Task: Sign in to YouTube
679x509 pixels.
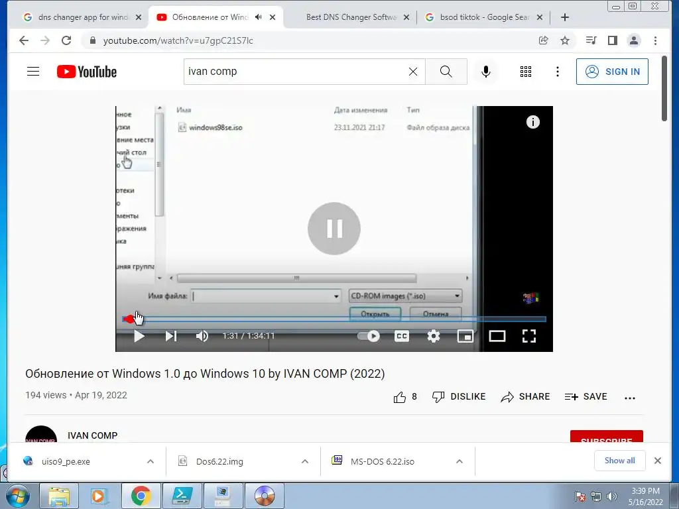Action: 612,72
